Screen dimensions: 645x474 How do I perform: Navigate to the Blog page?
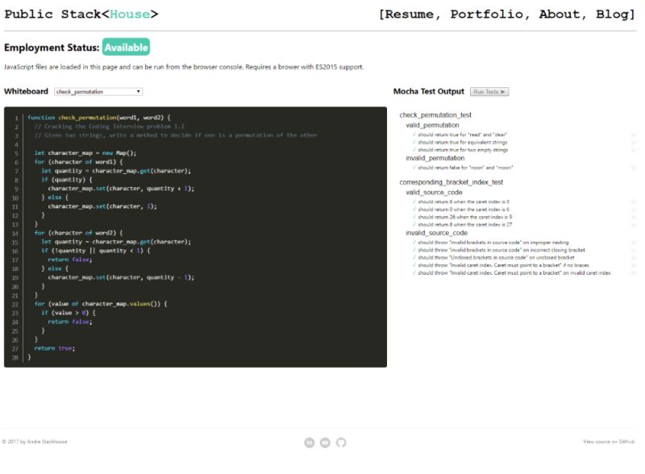click(613, 15)
